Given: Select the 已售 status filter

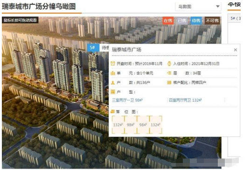Looking at the screenshot, I should (x=182, y=20).
